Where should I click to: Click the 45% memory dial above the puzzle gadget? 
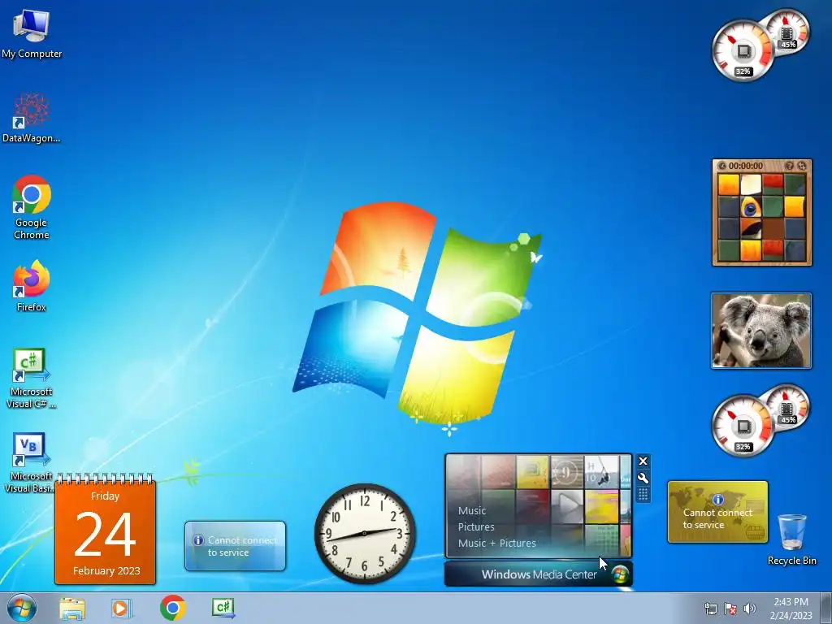pos(787,31)
